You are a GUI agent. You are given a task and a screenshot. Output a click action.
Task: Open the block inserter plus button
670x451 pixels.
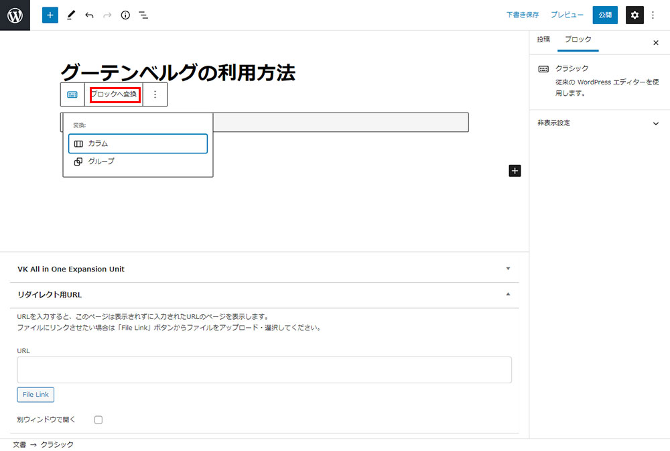click(50, 15)
